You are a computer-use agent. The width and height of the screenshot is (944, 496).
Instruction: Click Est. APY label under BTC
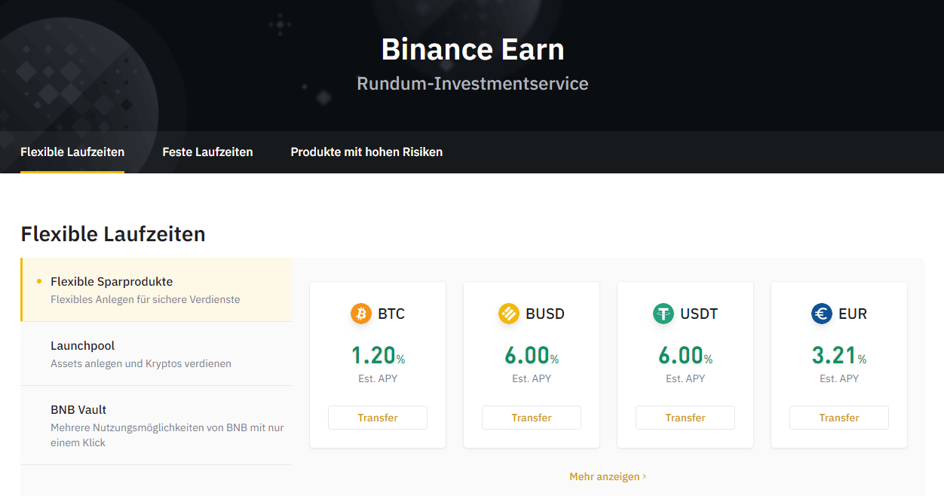[x=378, y=378]
